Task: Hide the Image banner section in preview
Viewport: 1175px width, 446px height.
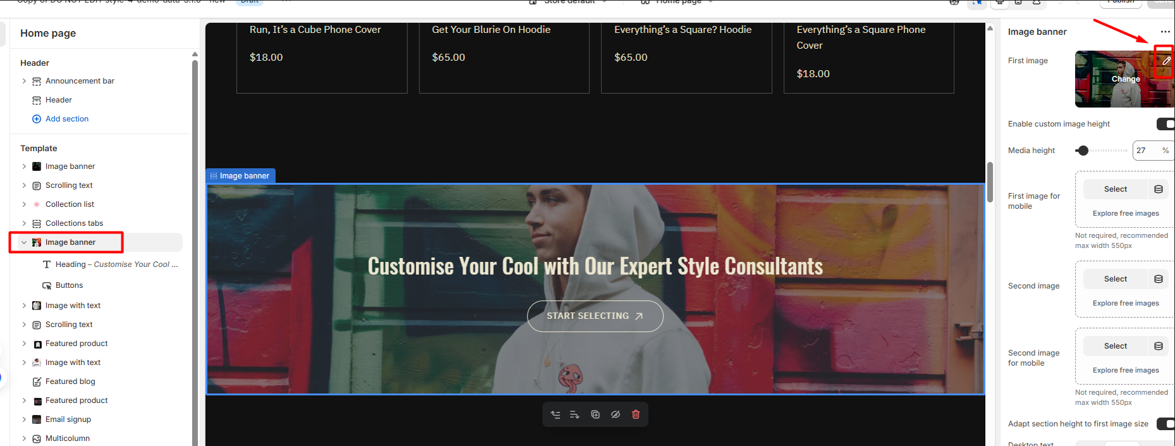Action: pyautogui.click(x=615, y=415)
